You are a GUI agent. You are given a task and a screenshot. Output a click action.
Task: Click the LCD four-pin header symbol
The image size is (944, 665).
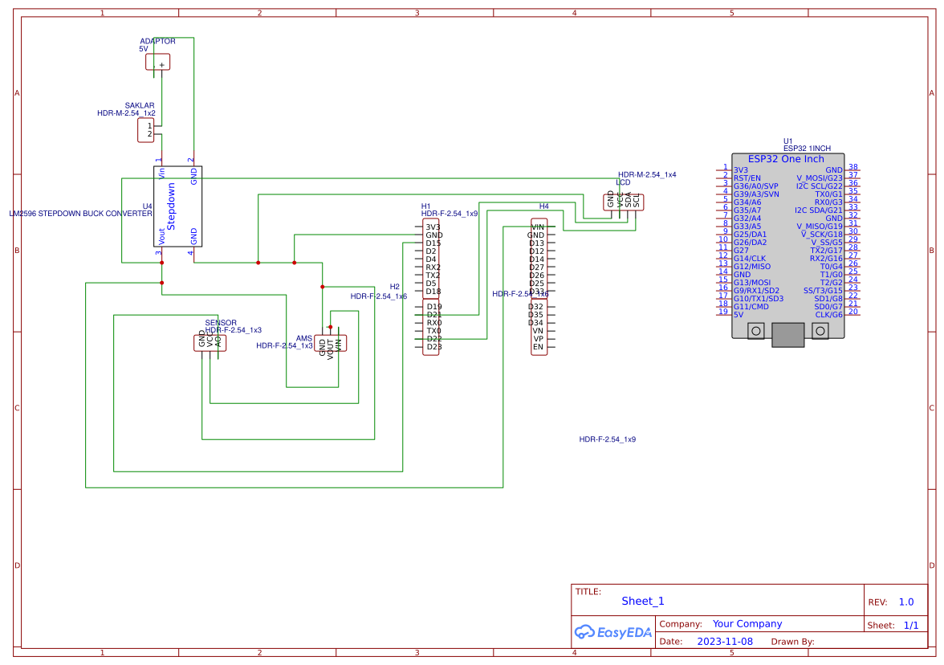click(623, 202)
